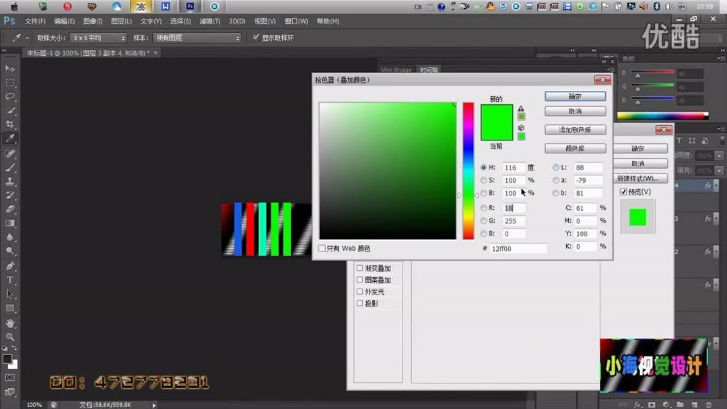Open the 滤镜 menu

click(x=209, y=21)
